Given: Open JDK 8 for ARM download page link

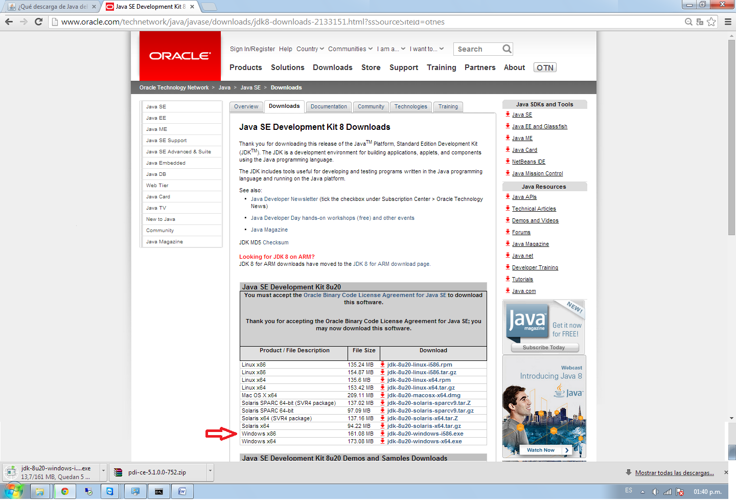Looking at the screenshot, I should pyautogui.click(x=391, y=264).
